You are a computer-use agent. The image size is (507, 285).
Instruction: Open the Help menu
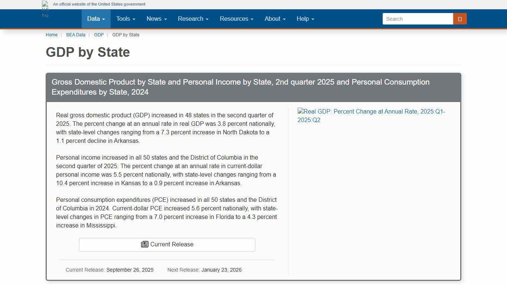click(x=305, y=19)
